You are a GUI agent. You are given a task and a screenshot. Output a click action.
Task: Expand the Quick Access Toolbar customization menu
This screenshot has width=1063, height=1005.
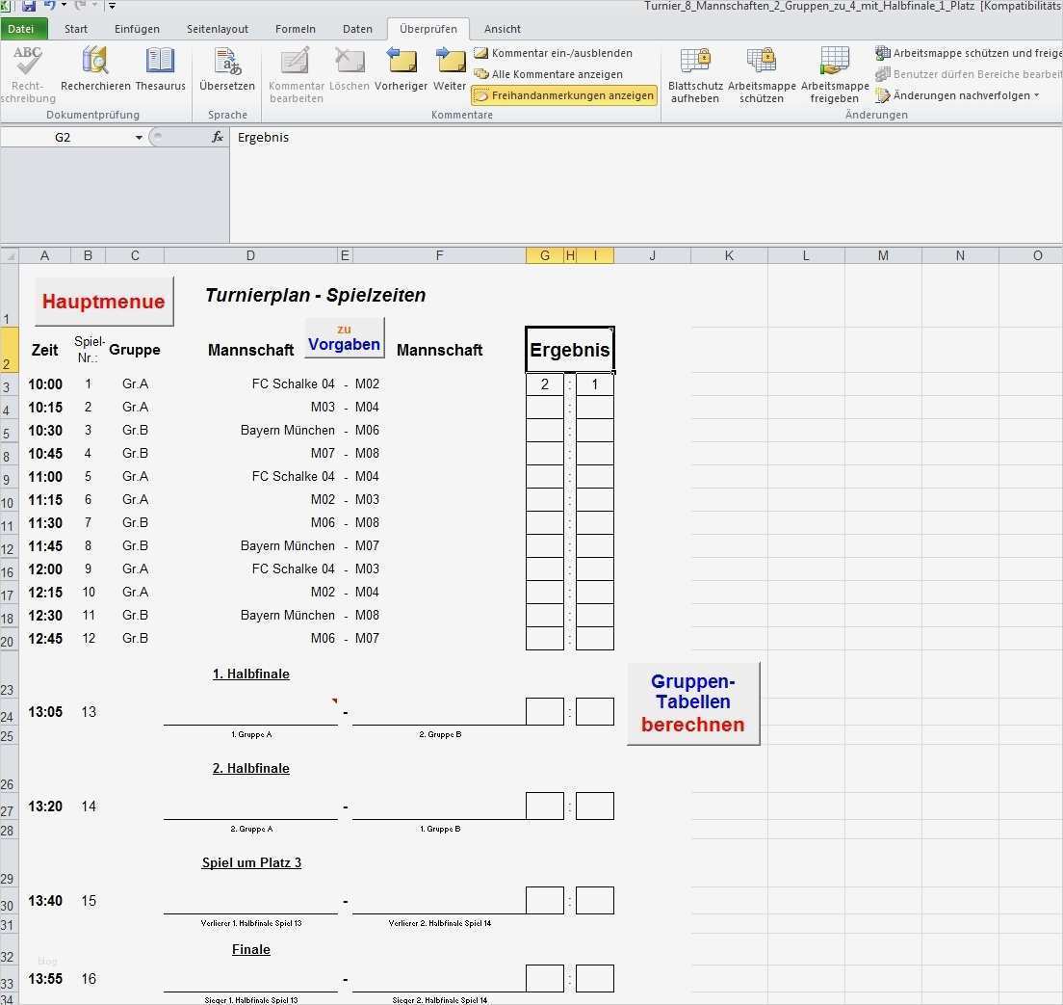pos(111,6)
